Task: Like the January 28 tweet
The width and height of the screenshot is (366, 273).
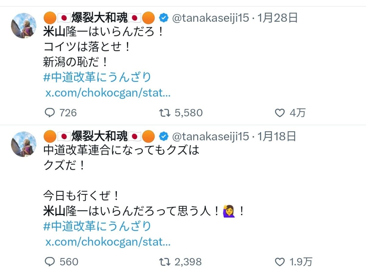Action: pos(279,113)
